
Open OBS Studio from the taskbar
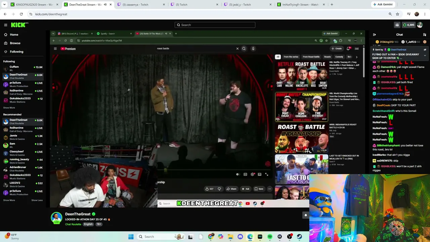point(290,237)
